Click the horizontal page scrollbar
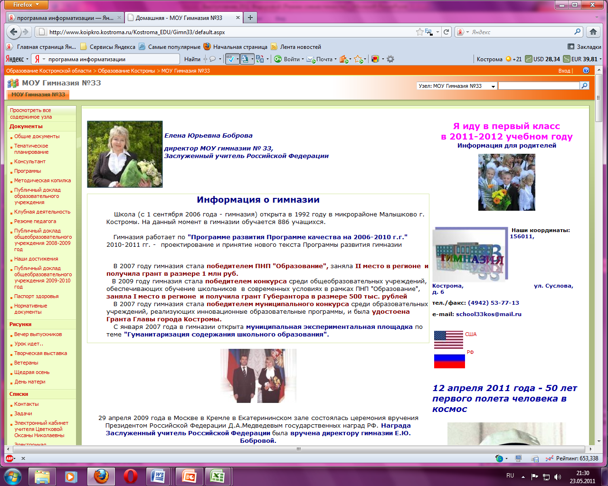608x486 pixels. [x=298, y=449]
